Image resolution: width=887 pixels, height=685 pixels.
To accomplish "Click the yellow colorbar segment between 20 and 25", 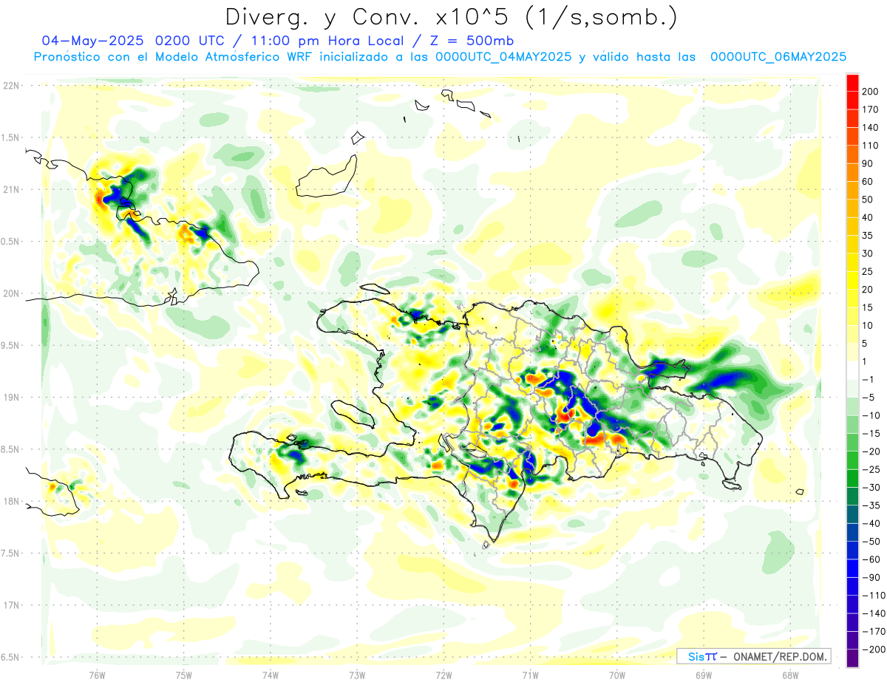I will coord(852,280).
